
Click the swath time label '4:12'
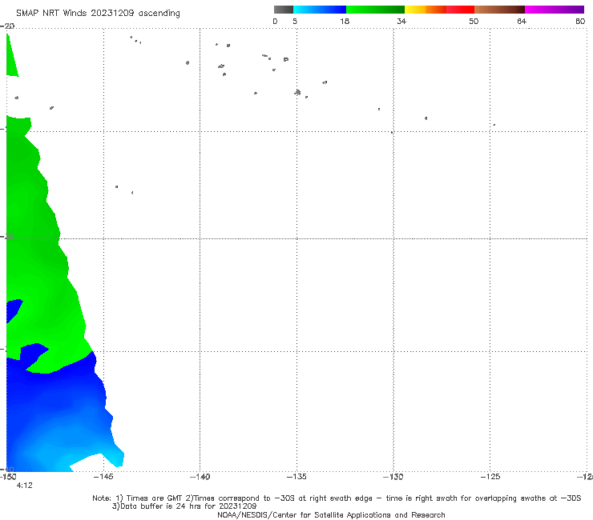25,486
